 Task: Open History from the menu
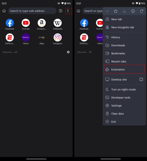coord(124,37)
